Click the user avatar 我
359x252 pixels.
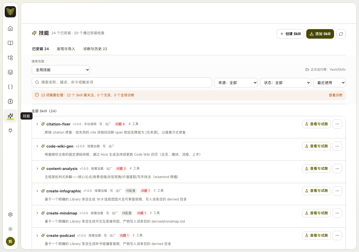(10, 241)
